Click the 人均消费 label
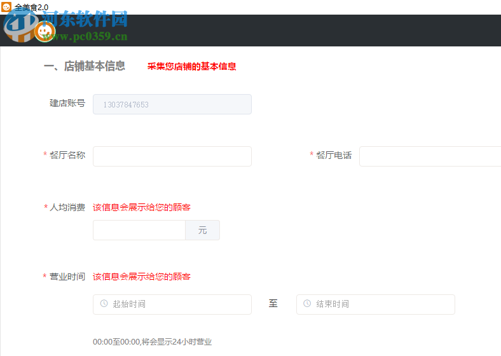501x356 pixels. 67,207
